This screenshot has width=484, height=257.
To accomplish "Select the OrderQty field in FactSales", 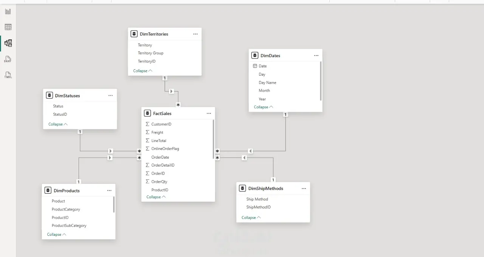I will pos(159,182).
